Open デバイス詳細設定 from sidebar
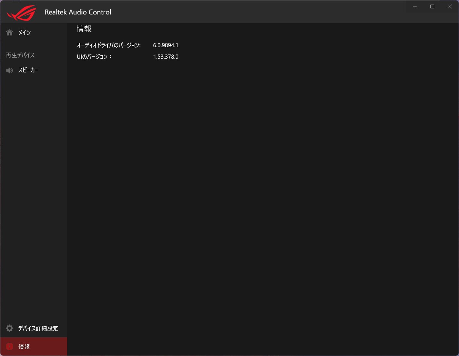This screenshot has height=356, width=459. click(38, 328)
